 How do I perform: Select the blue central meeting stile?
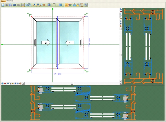pyautogui.click(x=58, y=42)
